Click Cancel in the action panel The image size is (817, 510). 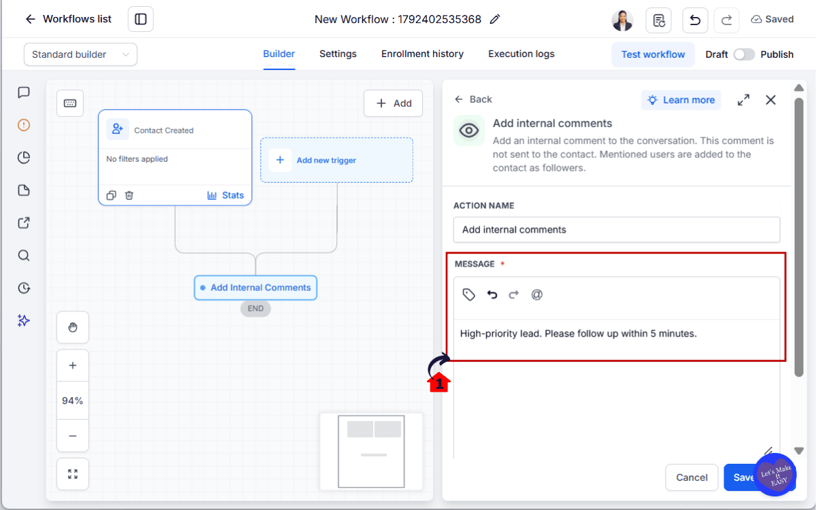pyautogui.click(x=692, y=477)
